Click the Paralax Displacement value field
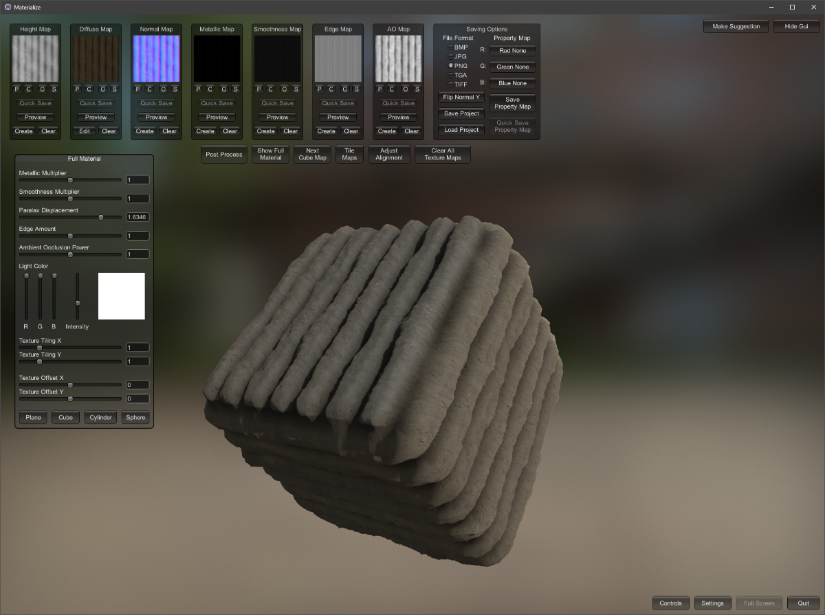The width and height of the screenshot is (825, 615). (x=137, y=217)
